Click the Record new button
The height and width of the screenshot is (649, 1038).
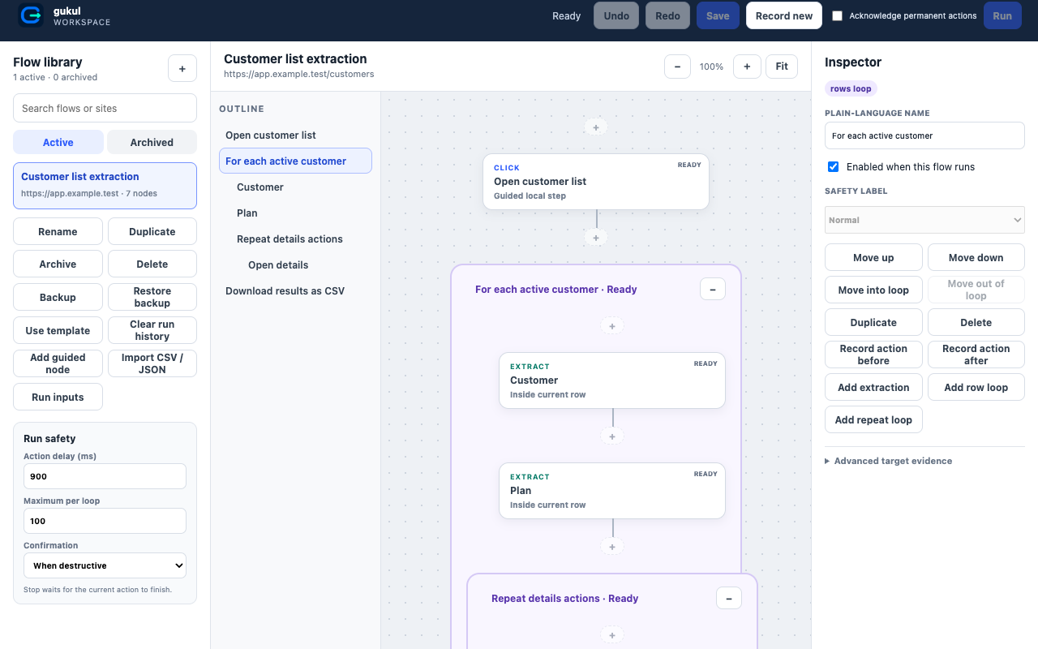tap(784, 15)
